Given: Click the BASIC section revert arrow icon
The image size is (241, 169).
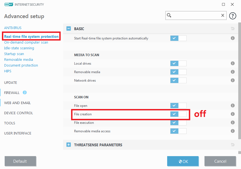Looking at the screenshot, I should coord(232,28).
